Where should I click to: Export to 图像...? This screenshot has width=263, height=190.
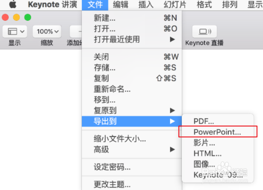pos(218,164)
